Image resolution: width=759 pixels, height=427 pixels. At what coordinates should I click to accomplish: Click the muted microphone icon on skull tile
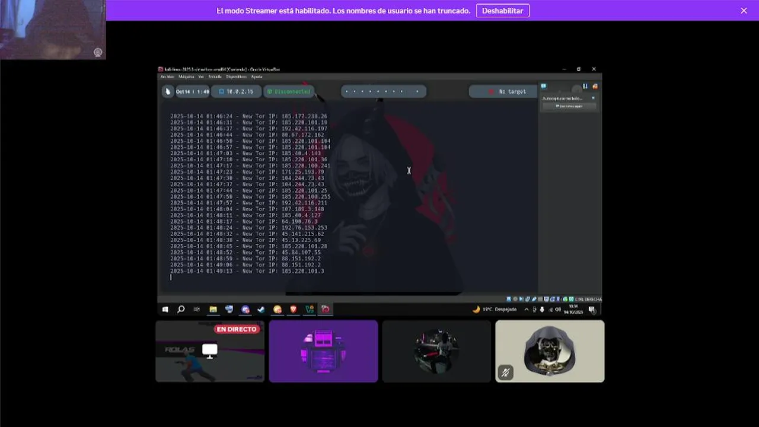(505, 372)
